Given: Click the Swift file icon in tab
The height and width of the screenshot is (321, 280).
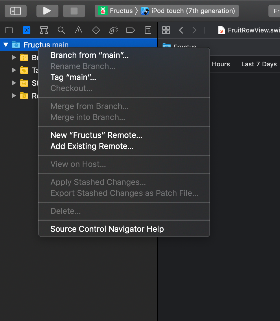Looking at the screenshot, I should click(222, 30).
